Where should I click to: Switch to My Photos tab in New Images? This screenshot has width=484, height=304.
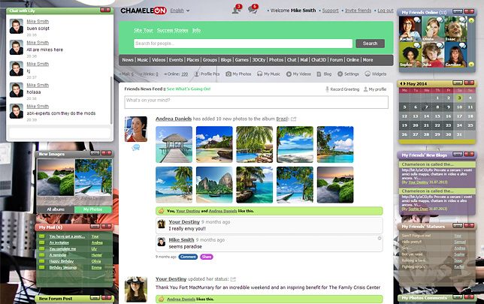[93, 209]
